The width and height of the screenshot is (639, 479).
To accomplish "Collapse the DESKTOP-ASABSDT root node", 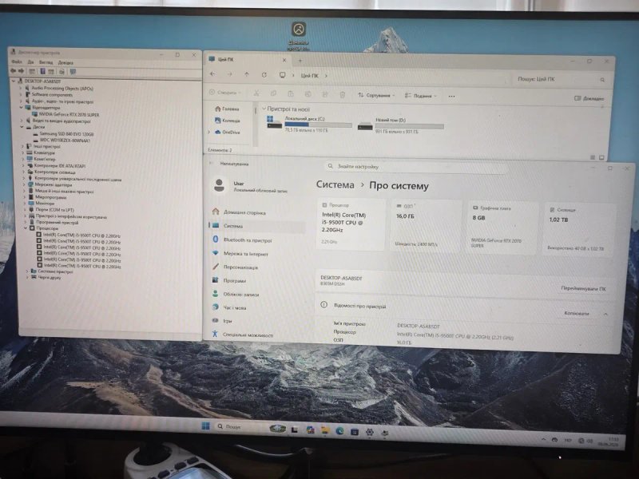I will click(14, 81).
